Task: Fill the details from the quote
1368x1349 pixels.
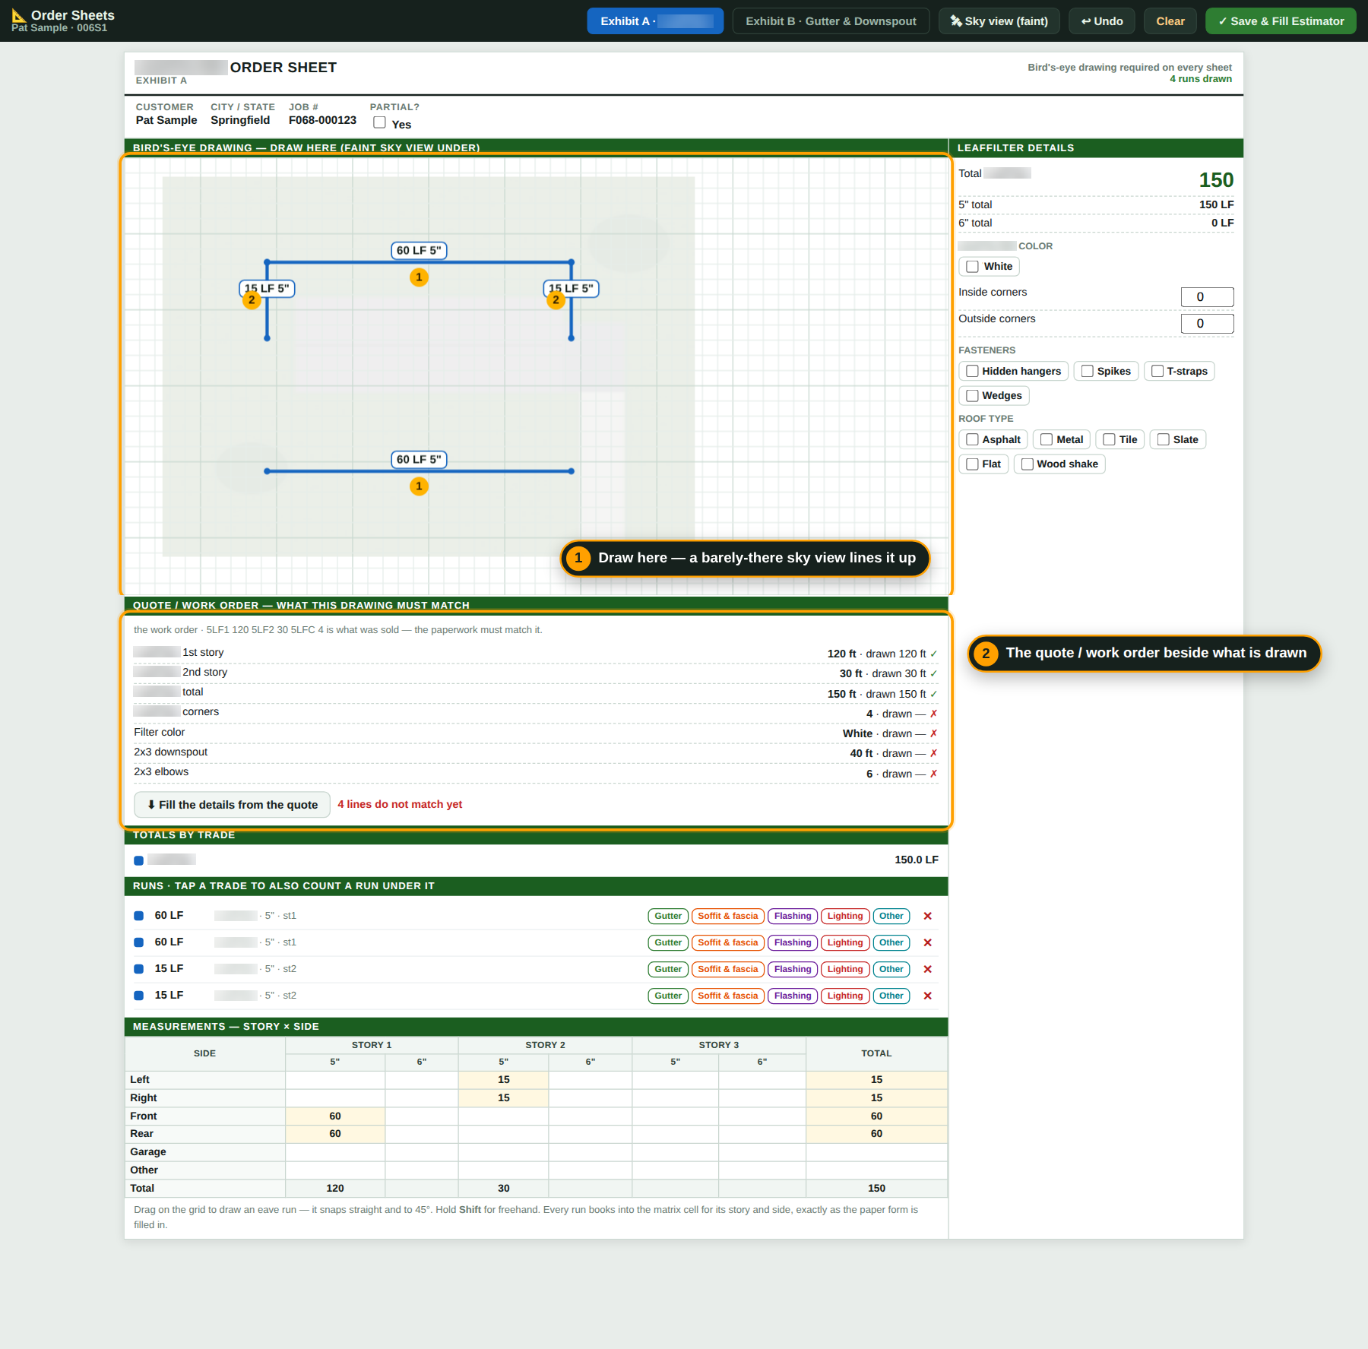Action: point(232,805)
